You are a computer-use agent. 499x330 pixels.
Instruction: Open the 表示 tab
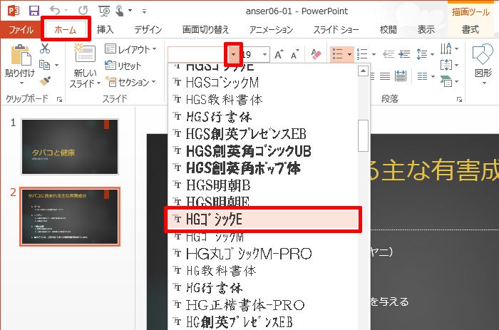coord(426,30)
